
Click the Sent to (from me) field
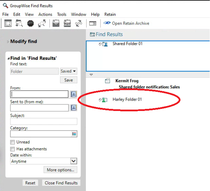point(39,108)
